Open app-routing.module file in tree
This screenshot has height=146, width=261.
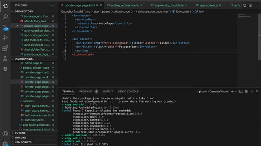34,125
